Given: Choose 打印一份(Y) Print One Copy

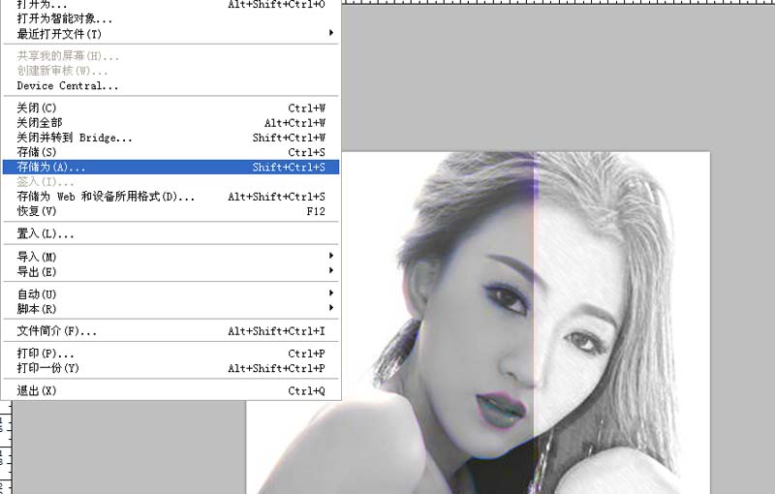Looking at the screenshot, I should (48, 368).
